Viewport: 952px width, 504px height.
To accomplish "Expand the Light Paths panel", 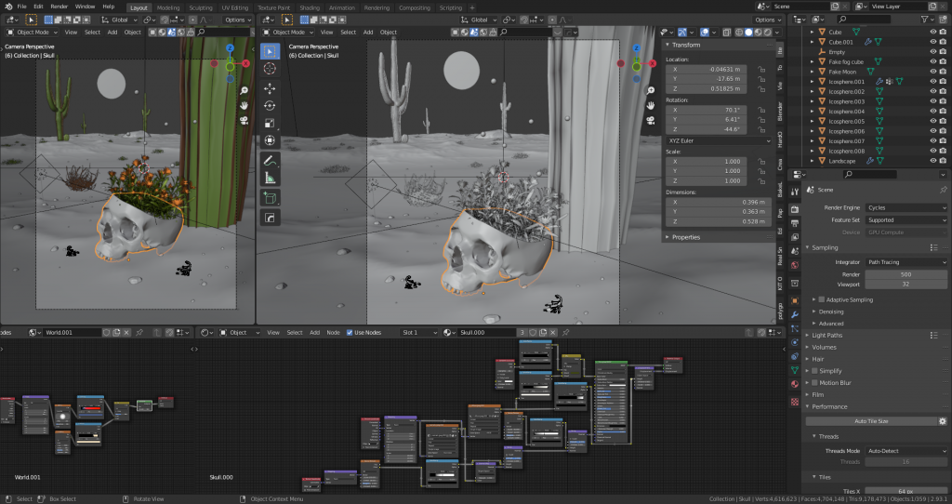I will pos(826,335).
